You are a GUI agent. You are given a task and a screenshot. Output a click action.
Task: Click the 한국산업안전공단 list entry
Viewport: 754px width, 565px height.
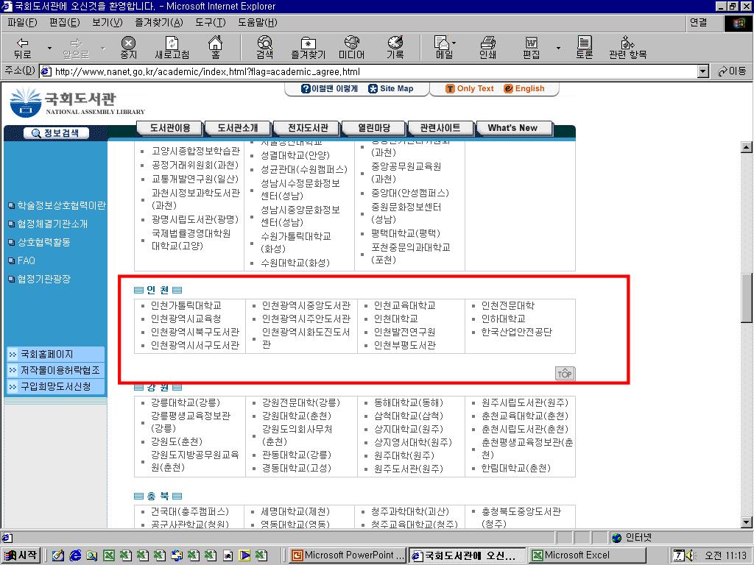[517, 332]
